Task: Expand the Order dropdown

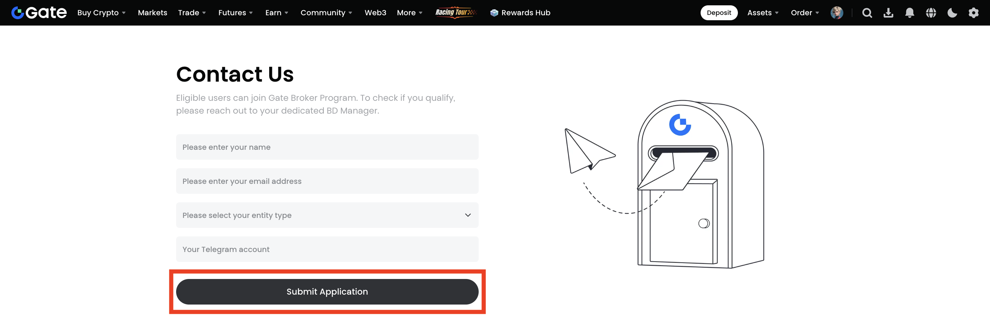Action: (804, 13)
